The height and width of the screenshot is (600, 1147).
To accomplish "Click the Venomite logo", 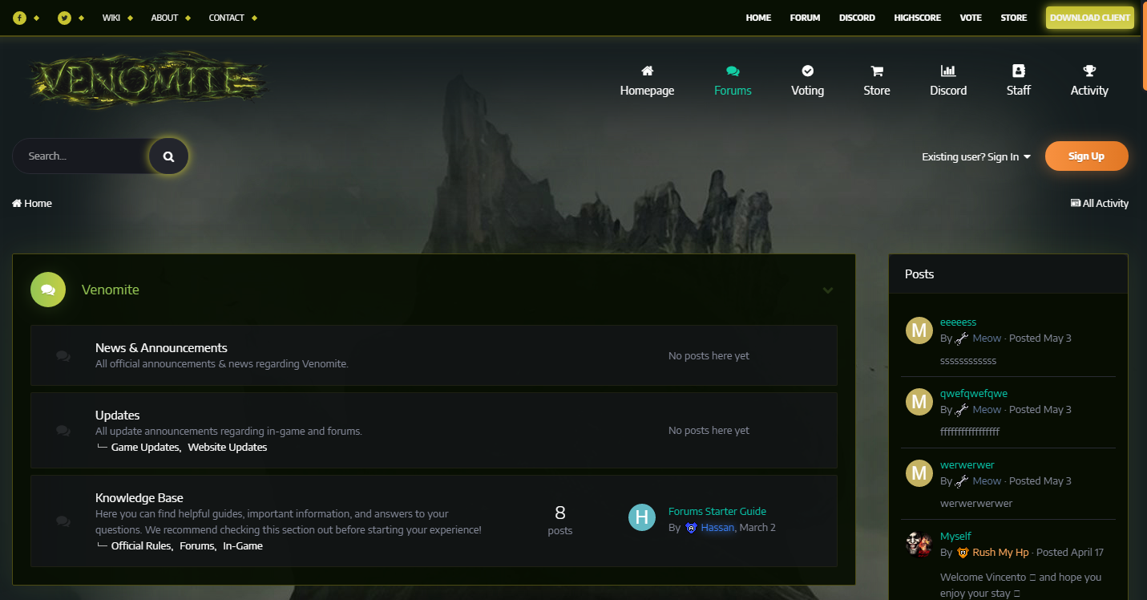I will coord(147,80).
